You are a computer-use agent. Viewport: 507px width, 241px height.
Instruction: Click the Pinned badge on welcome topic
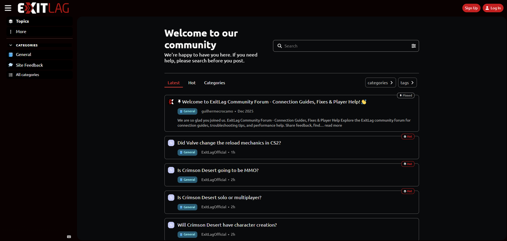(406, 95)
